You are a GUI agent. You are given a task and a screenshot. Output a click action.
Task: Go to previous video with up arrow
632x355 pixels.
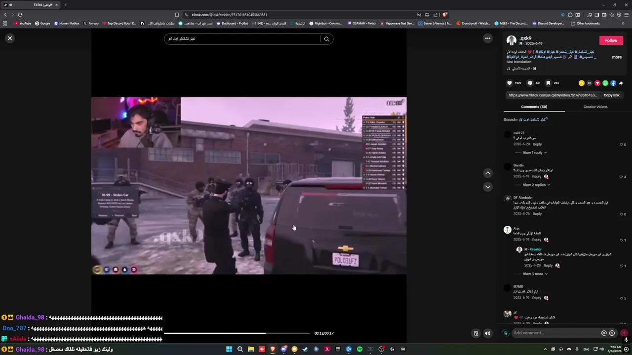click(x=488, y=173)
